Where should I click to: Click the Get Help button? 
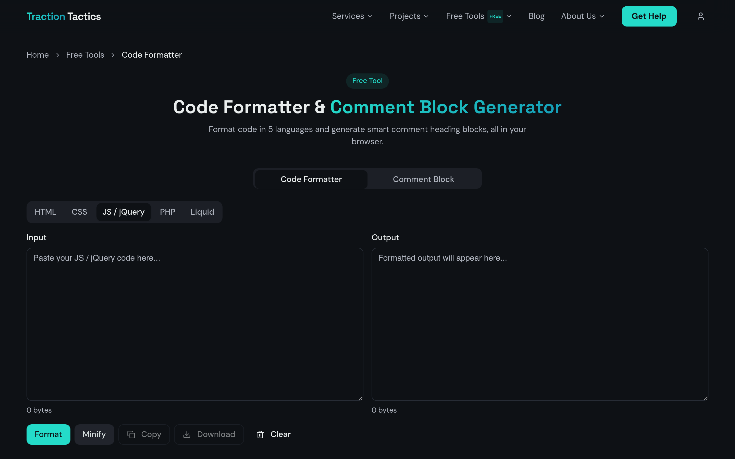click(x=649, y=16)
